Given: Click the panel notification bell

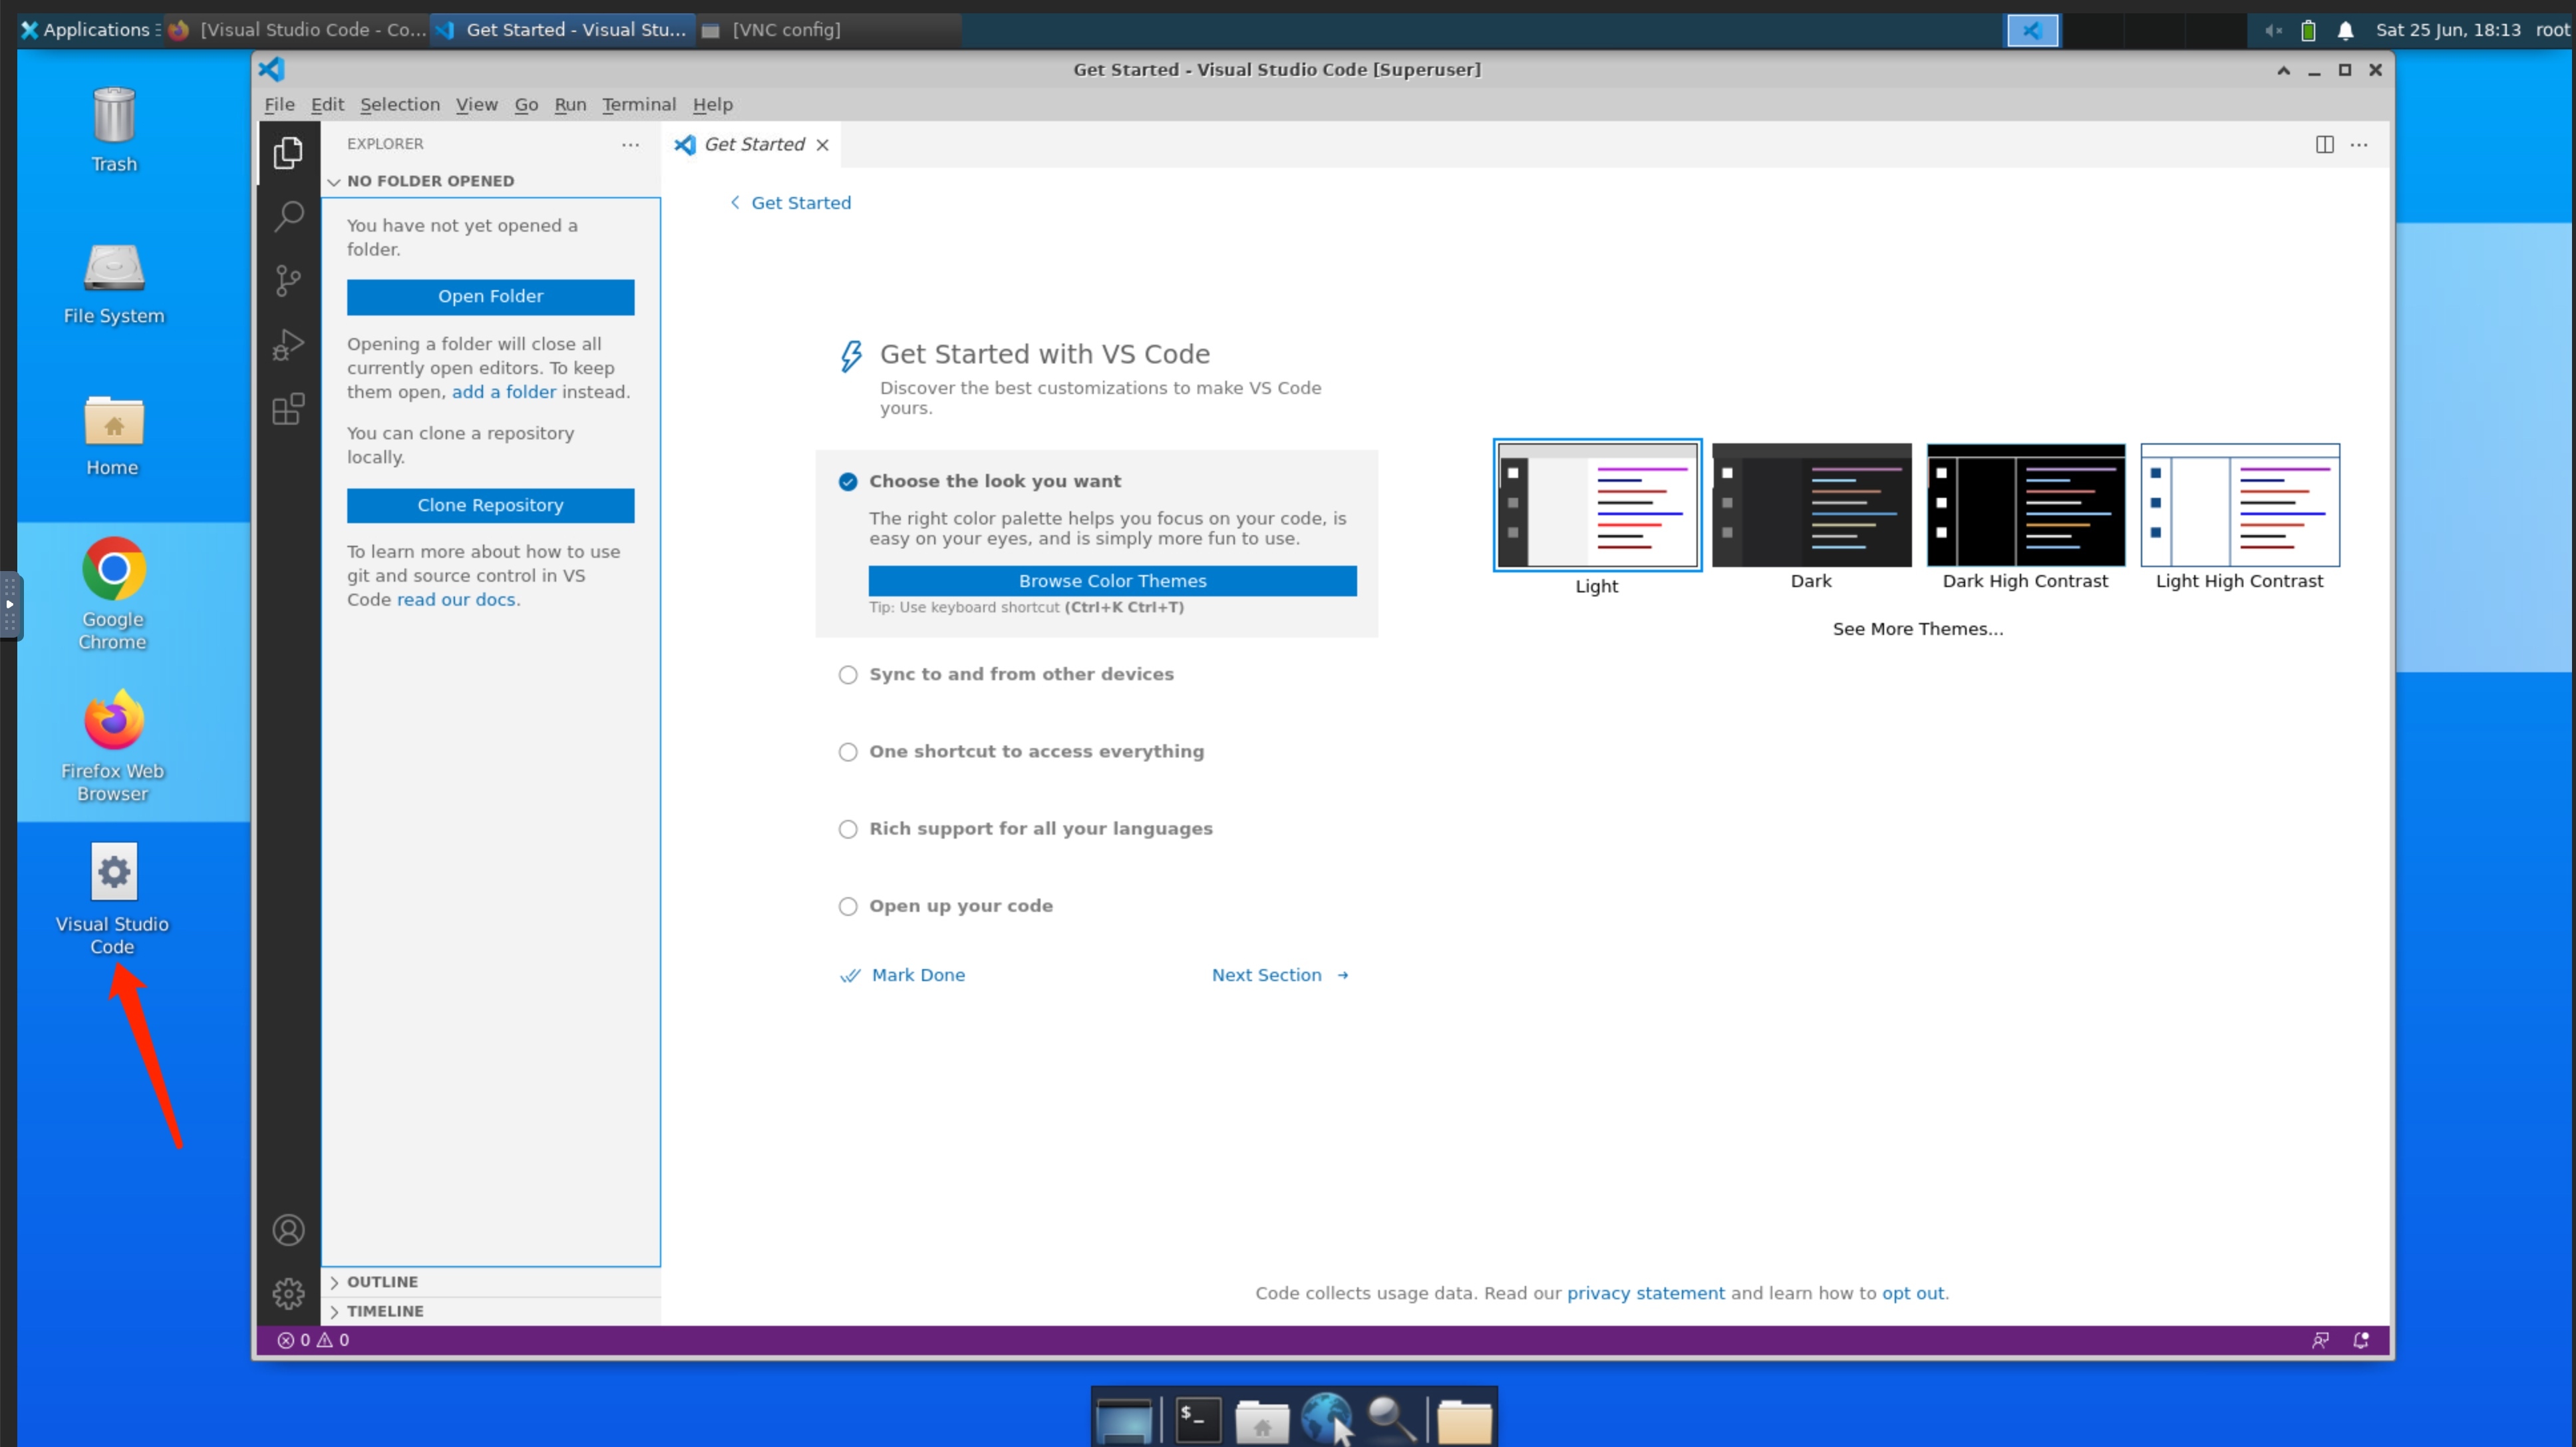Looking at the screenshot, I should point(2345,30).
